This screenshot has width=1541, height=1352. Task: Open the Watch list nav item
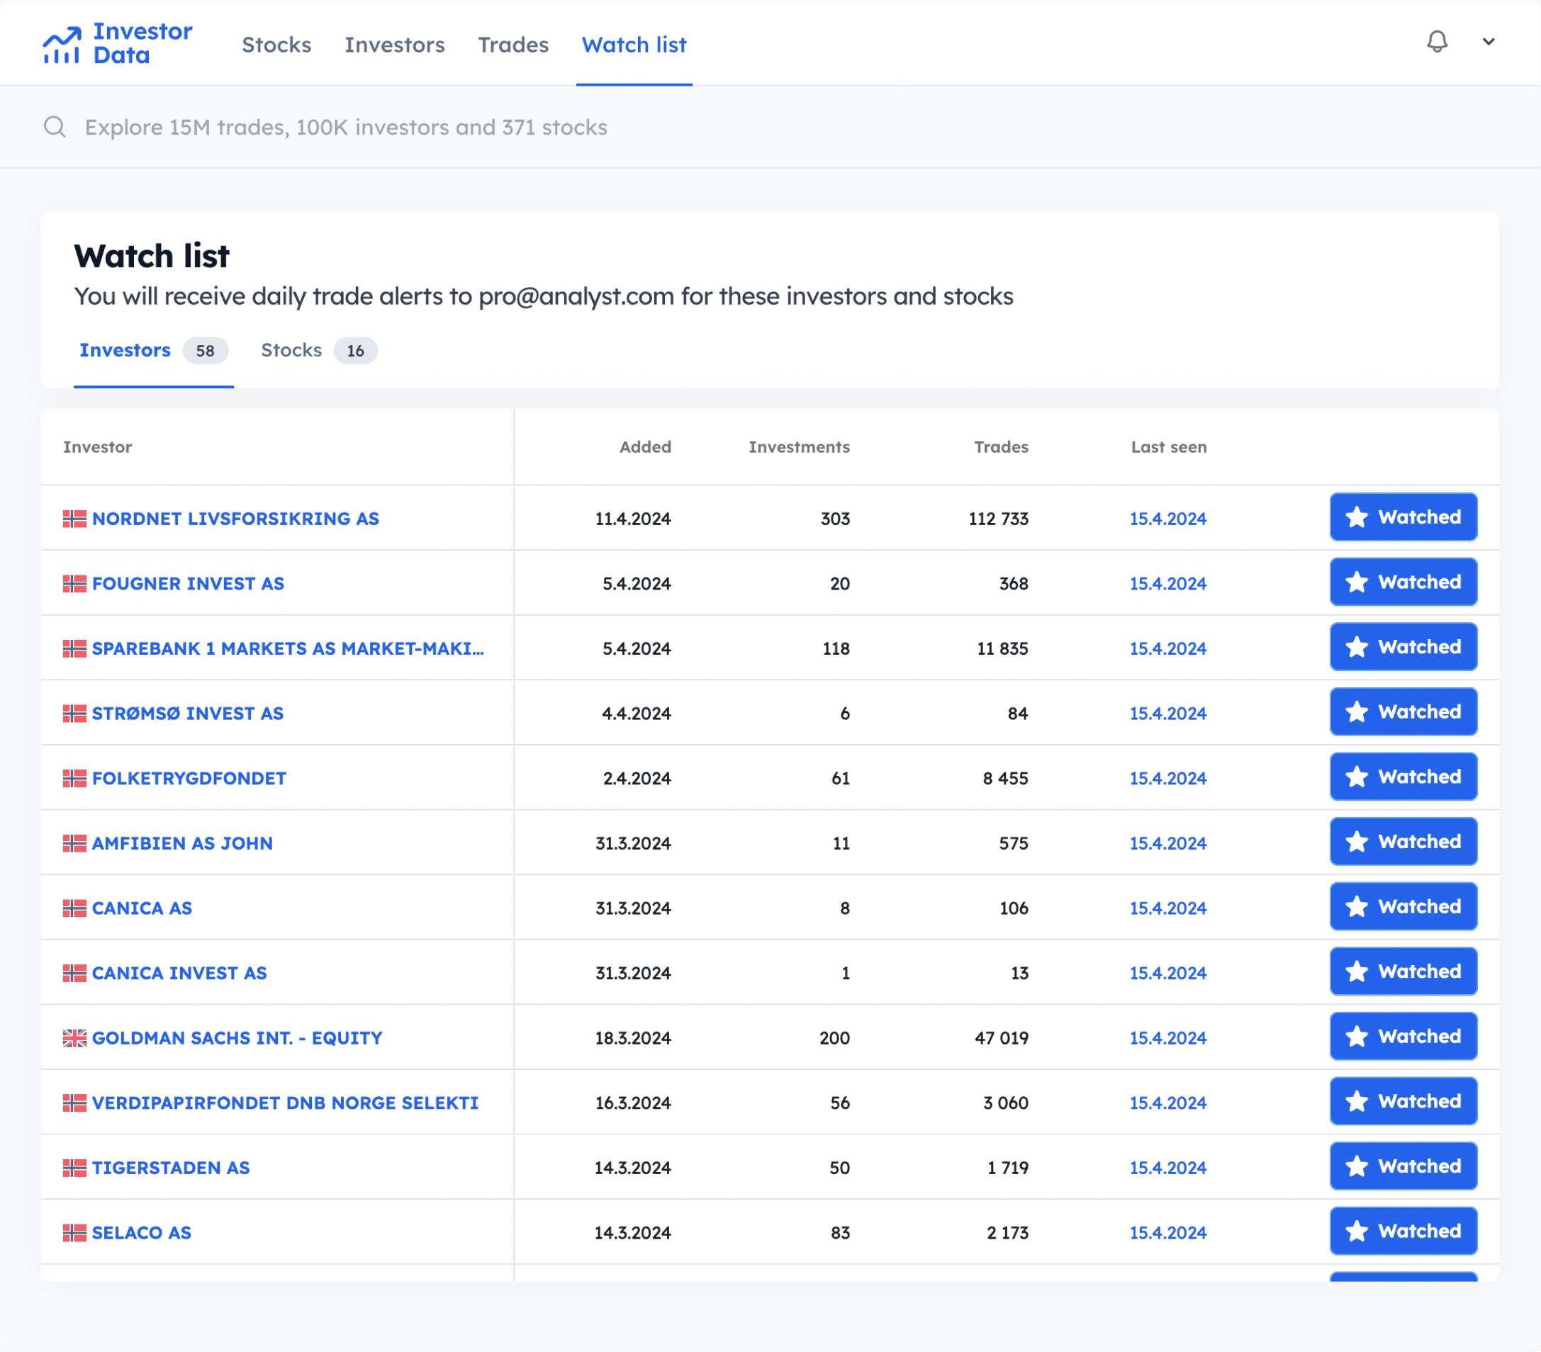click(x=633, y=45)
